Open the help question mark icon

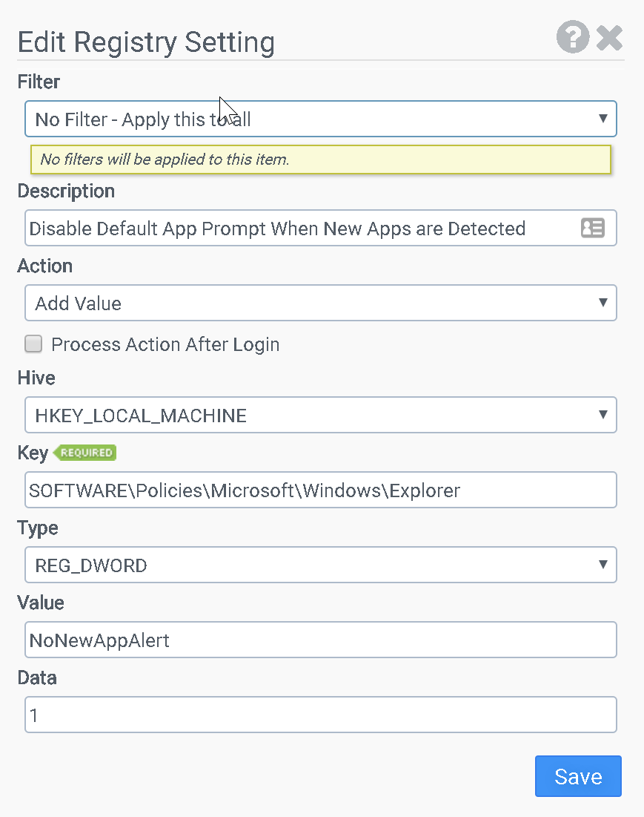click(x=573, y=37)
